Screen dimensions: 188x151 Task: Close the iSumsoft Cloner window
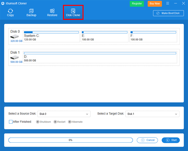click(x=184, y=3)
